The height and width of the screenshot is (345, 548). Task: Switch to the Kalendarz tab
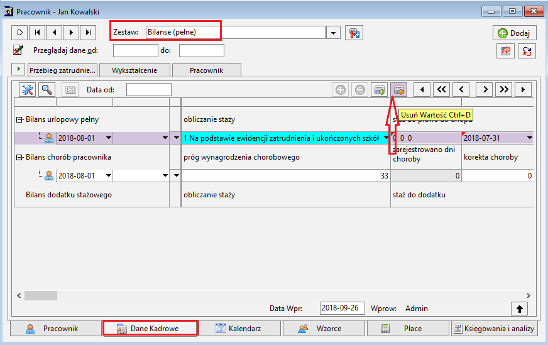point(239,329)
